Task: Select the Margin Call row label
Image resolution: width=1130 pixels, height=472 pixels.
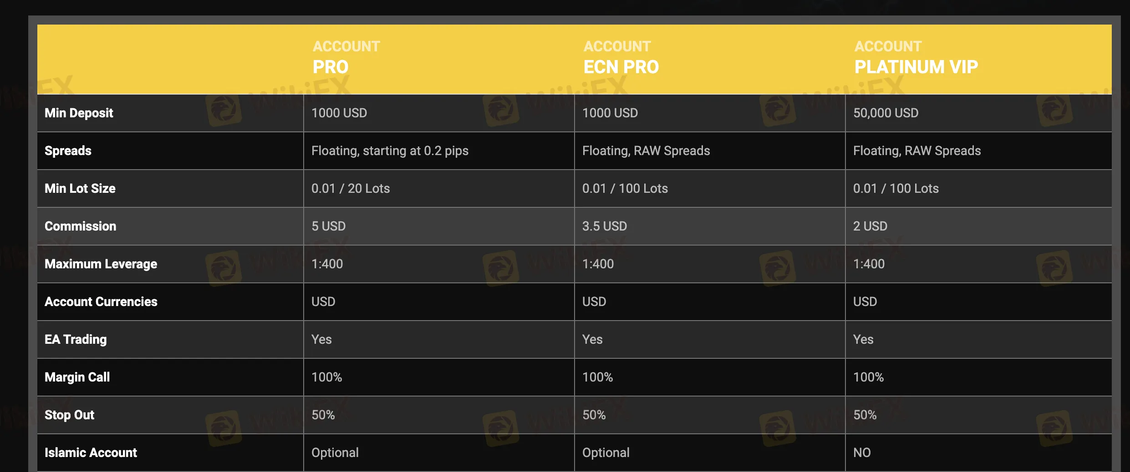Action: [x=77, y=377]
